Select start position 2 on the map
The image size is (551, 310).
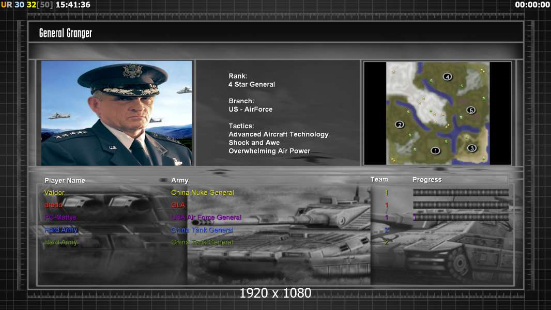pos(399,125)
